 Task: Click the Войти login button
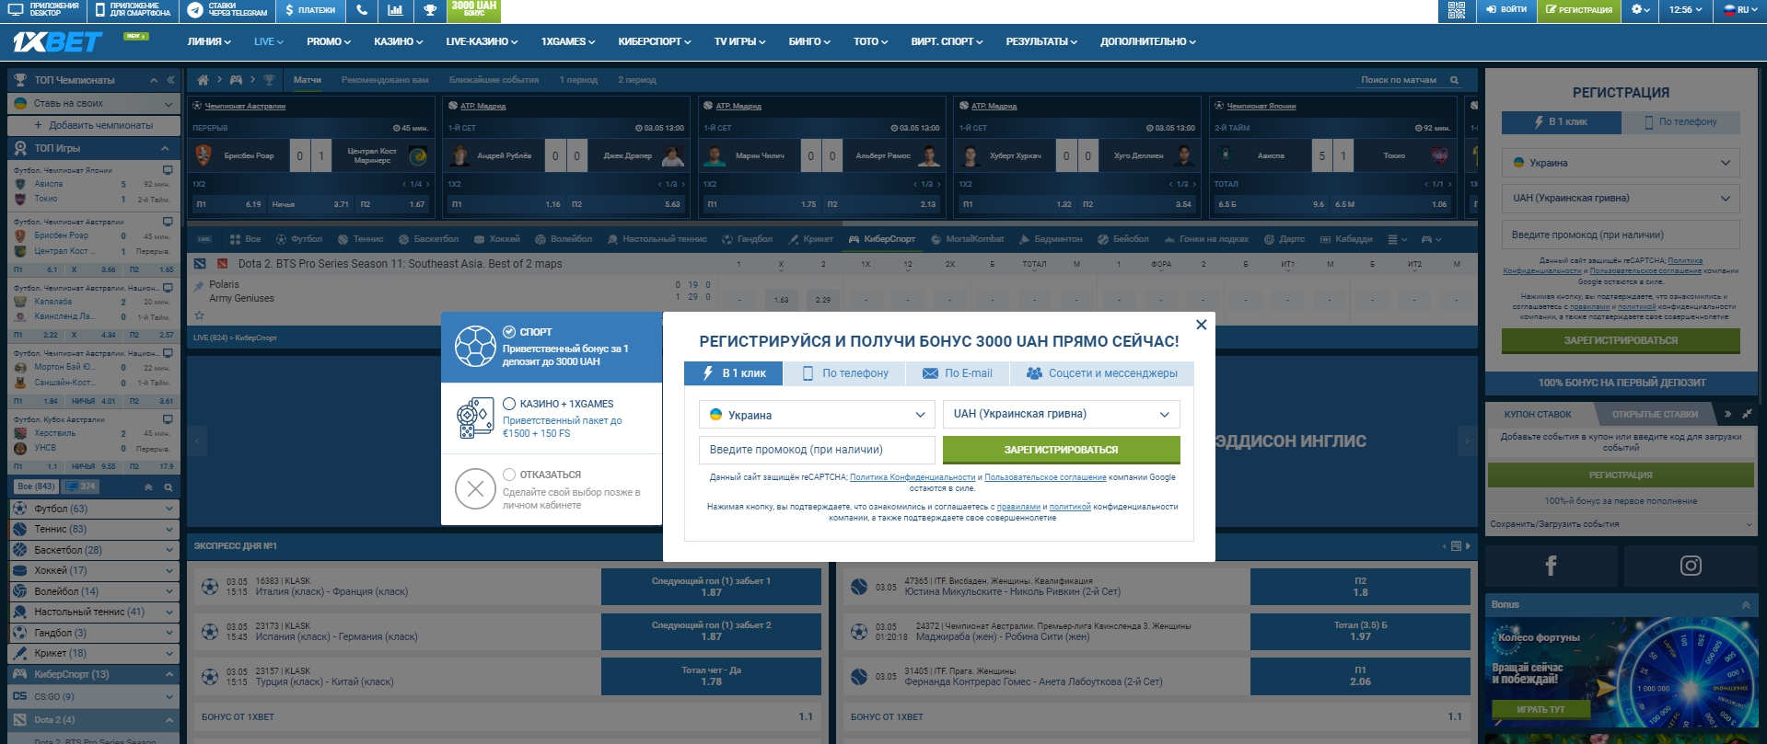click(x=1505, y=10)
